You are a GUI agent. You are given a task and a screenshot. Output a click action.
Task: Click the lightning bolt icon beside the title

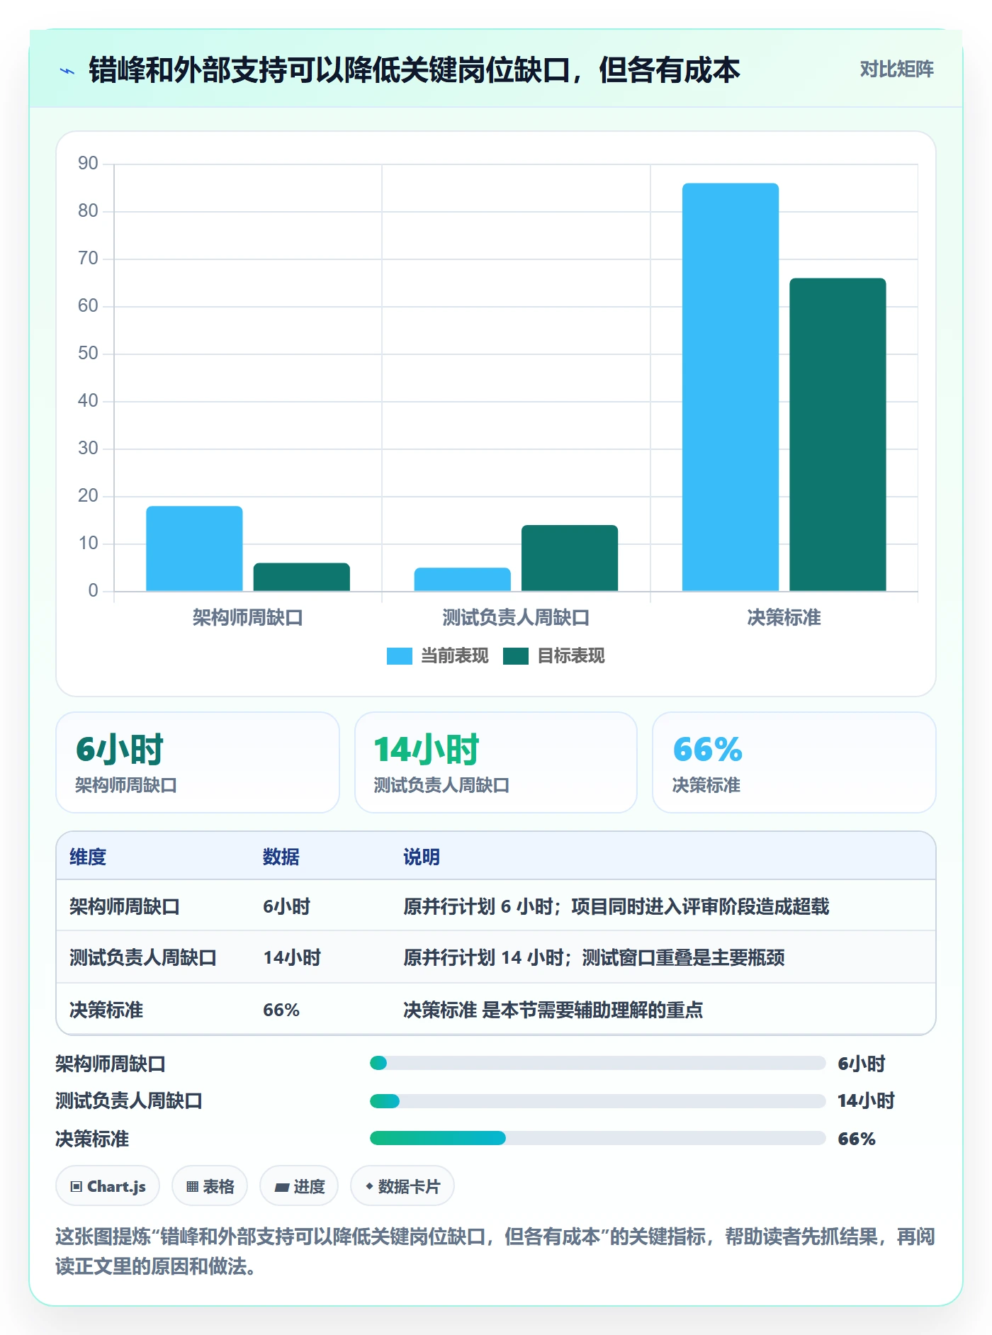[67, 71]
